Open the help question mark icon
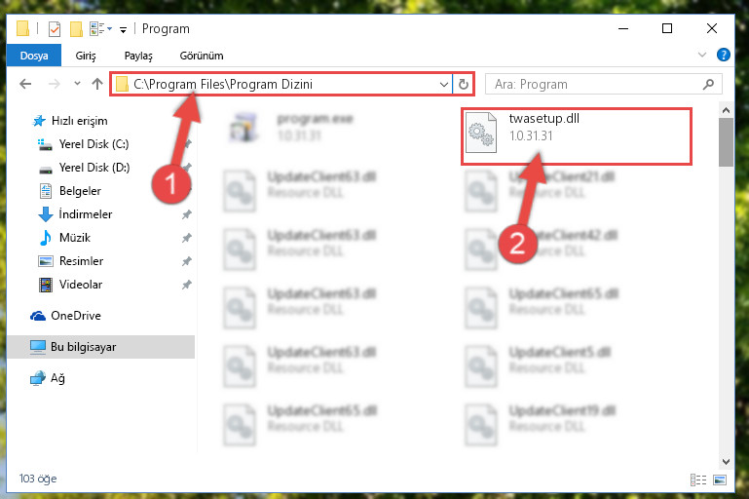This screenshot has height=499, width=749. [724, 55]
